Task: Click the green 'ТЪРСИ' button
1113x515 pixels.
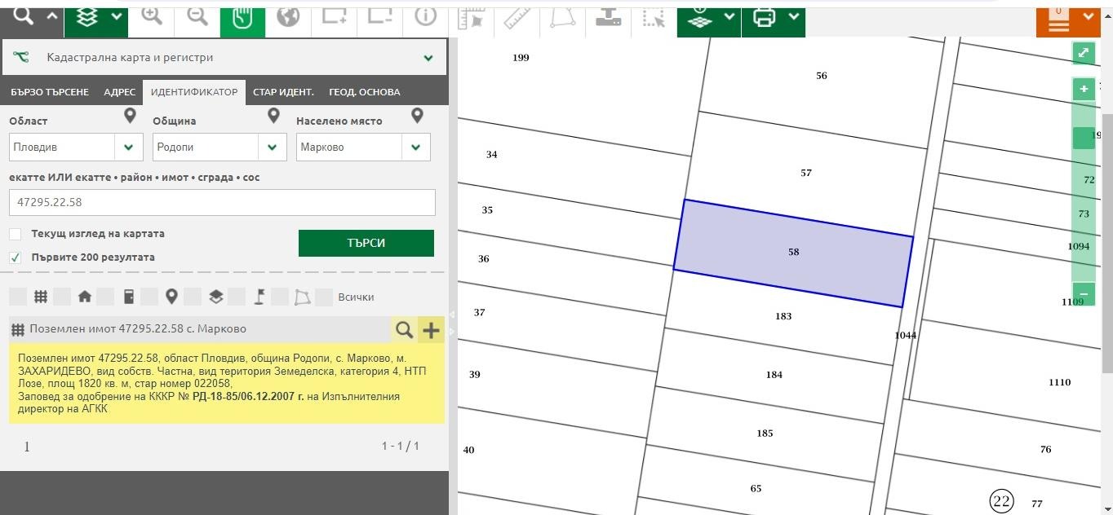Action: (x=366, y=243)
